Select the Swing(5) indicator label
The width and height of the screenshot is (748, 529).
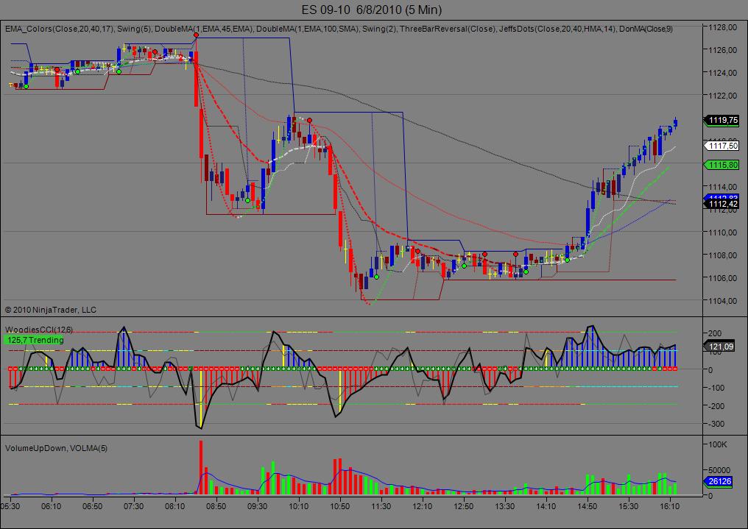(x=135, y=29)
